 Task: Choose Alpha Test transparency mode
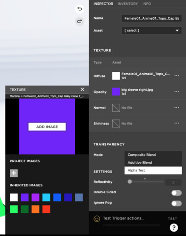click(x=153, y=171)
